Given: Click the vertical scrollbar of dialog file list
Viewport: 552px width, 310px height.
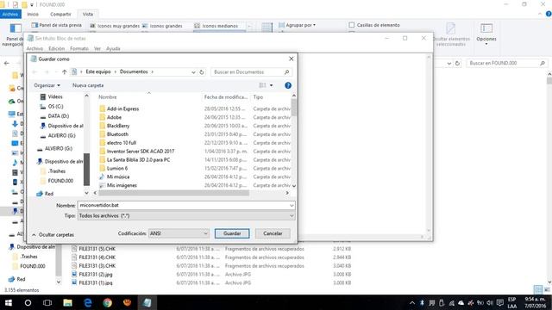Looking at the screenshot, I should pyautogui.click(x=293, y=107).
